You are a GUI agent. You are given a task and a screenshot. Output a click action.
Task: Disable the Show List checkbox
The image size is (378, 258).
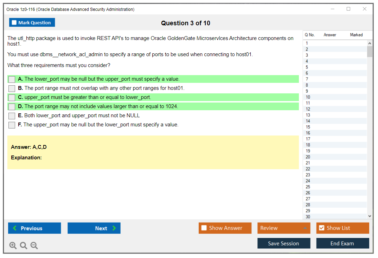(321, 228)
